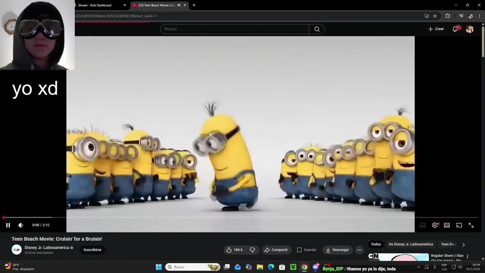
Task: Click the magnifier search button
Action: click(x=317, y=29)
